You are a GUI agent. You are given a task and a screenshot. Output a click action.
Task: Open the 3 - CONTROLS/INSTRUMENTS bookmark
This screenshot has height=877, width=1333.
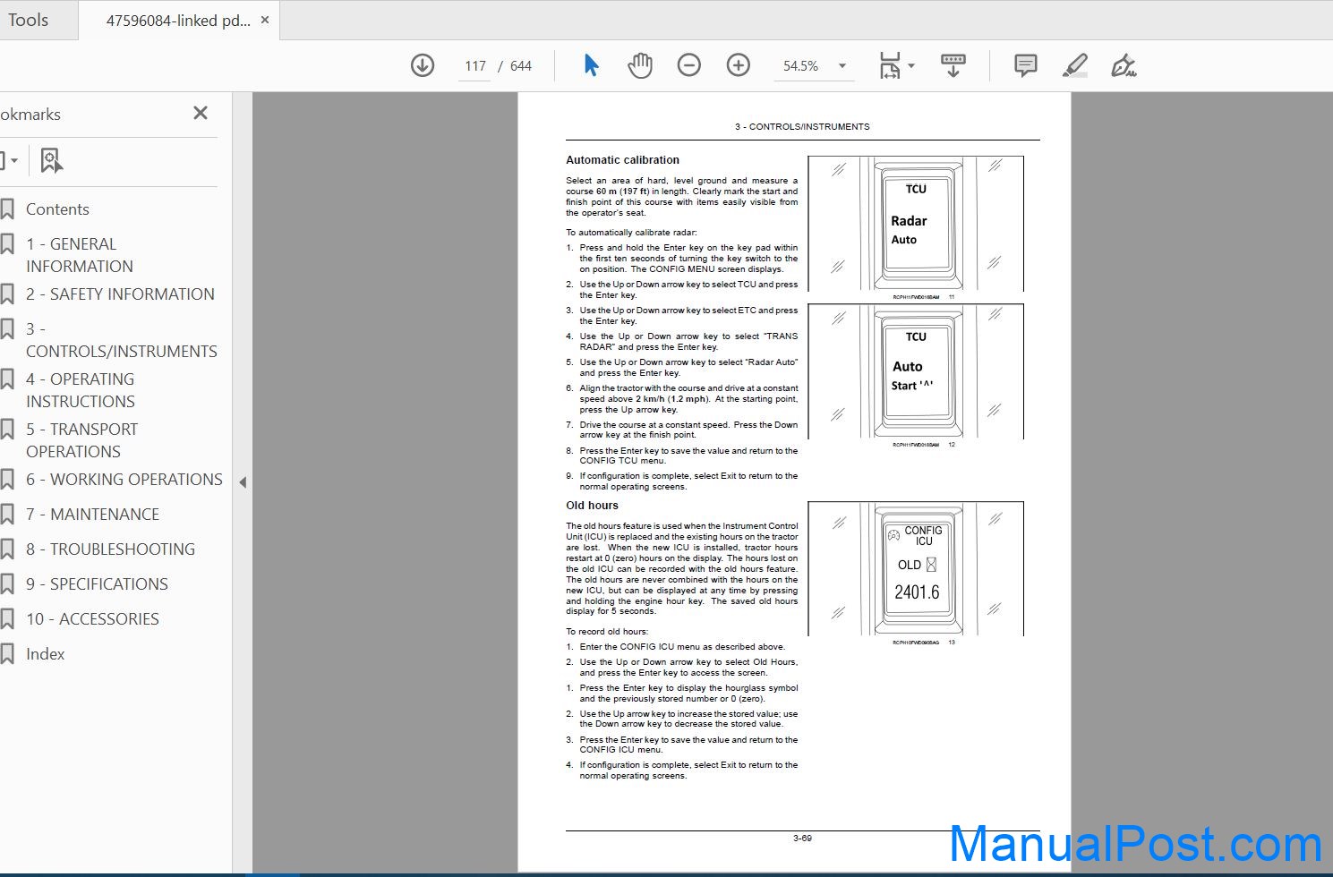(x=122, y=340)
